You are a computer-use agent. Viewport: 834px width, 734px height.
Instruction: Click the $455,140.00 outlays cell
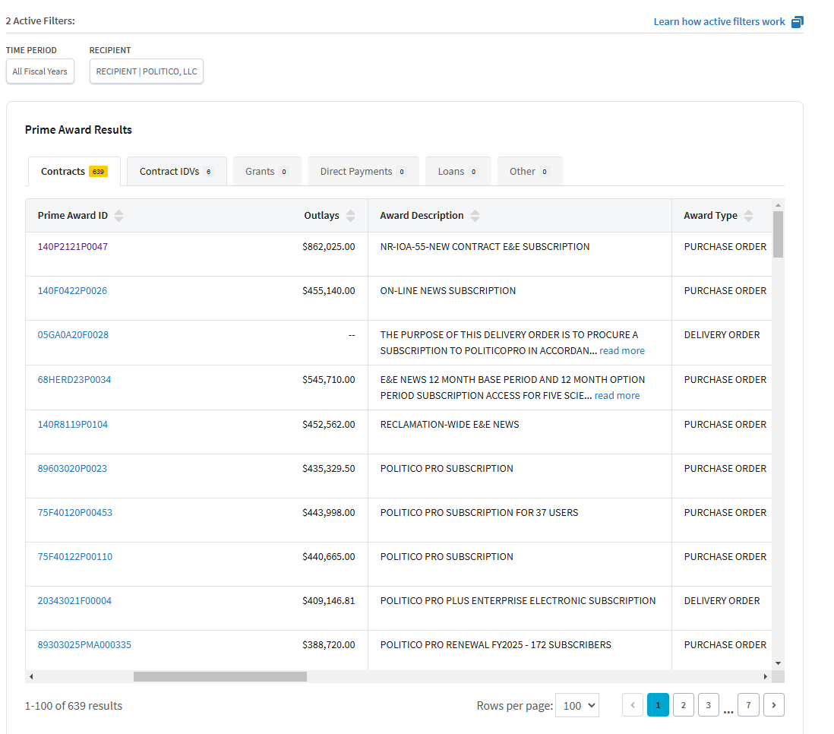tap(329, 290)
